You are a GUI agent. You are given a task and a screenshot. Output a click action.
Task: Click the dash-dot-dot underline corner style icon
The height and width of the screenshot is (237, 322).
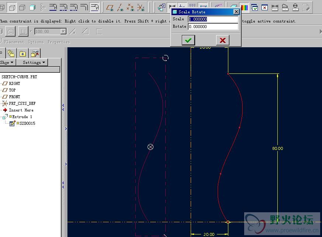(73, 7)
